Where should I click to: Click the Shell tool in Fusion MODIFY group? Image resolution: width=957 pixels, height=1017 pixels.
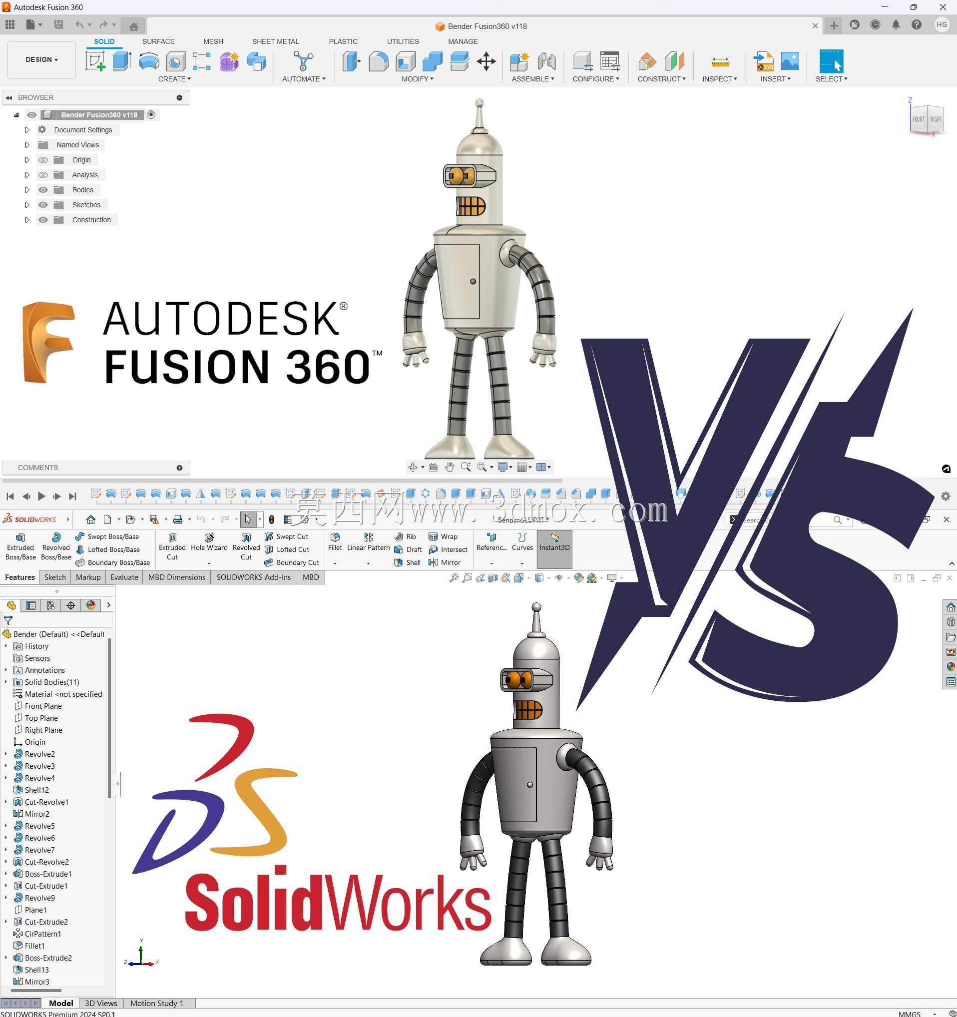406,61
